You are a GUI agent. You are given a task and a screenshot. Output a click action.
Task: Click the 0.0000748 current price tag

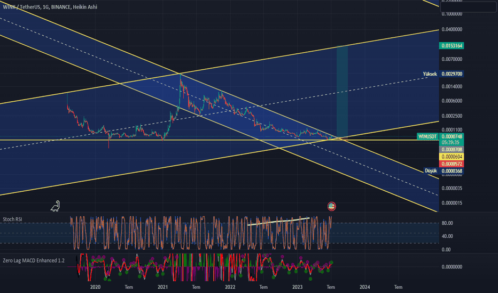click(x=452, y=136)
